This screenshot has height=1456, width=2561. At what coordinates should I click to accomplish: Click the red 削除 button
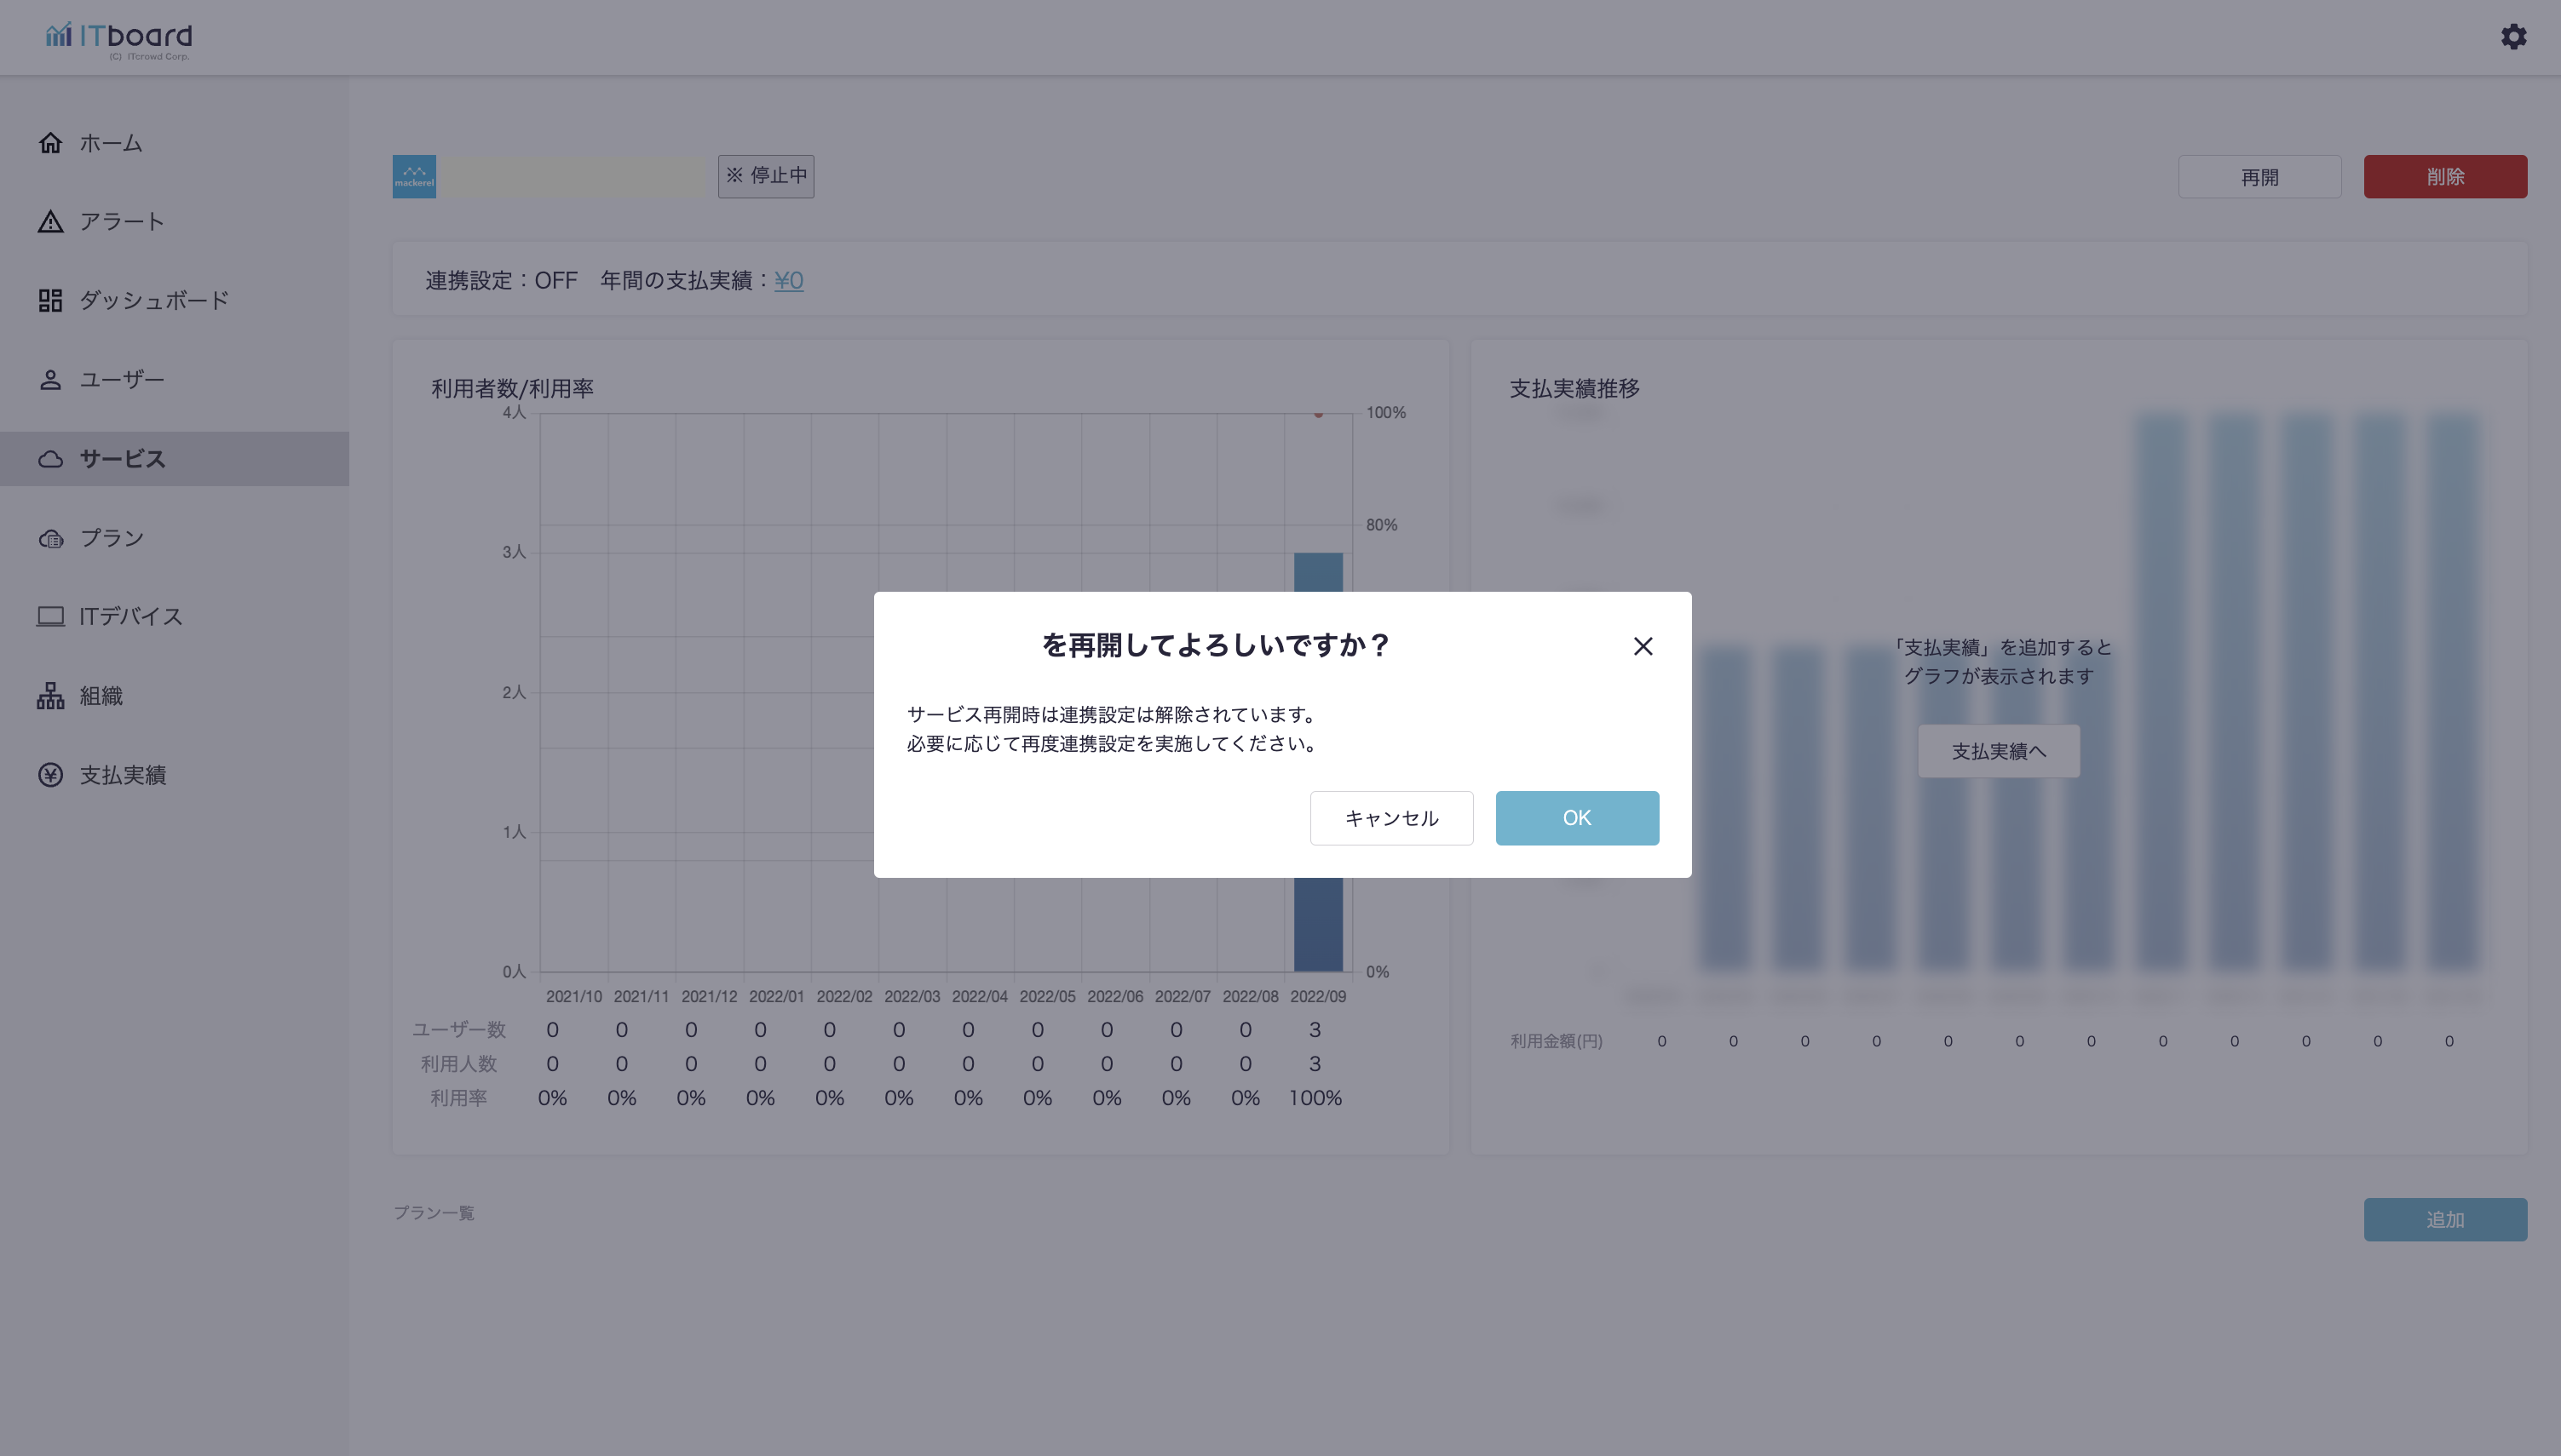click(x=2445, y=177)
